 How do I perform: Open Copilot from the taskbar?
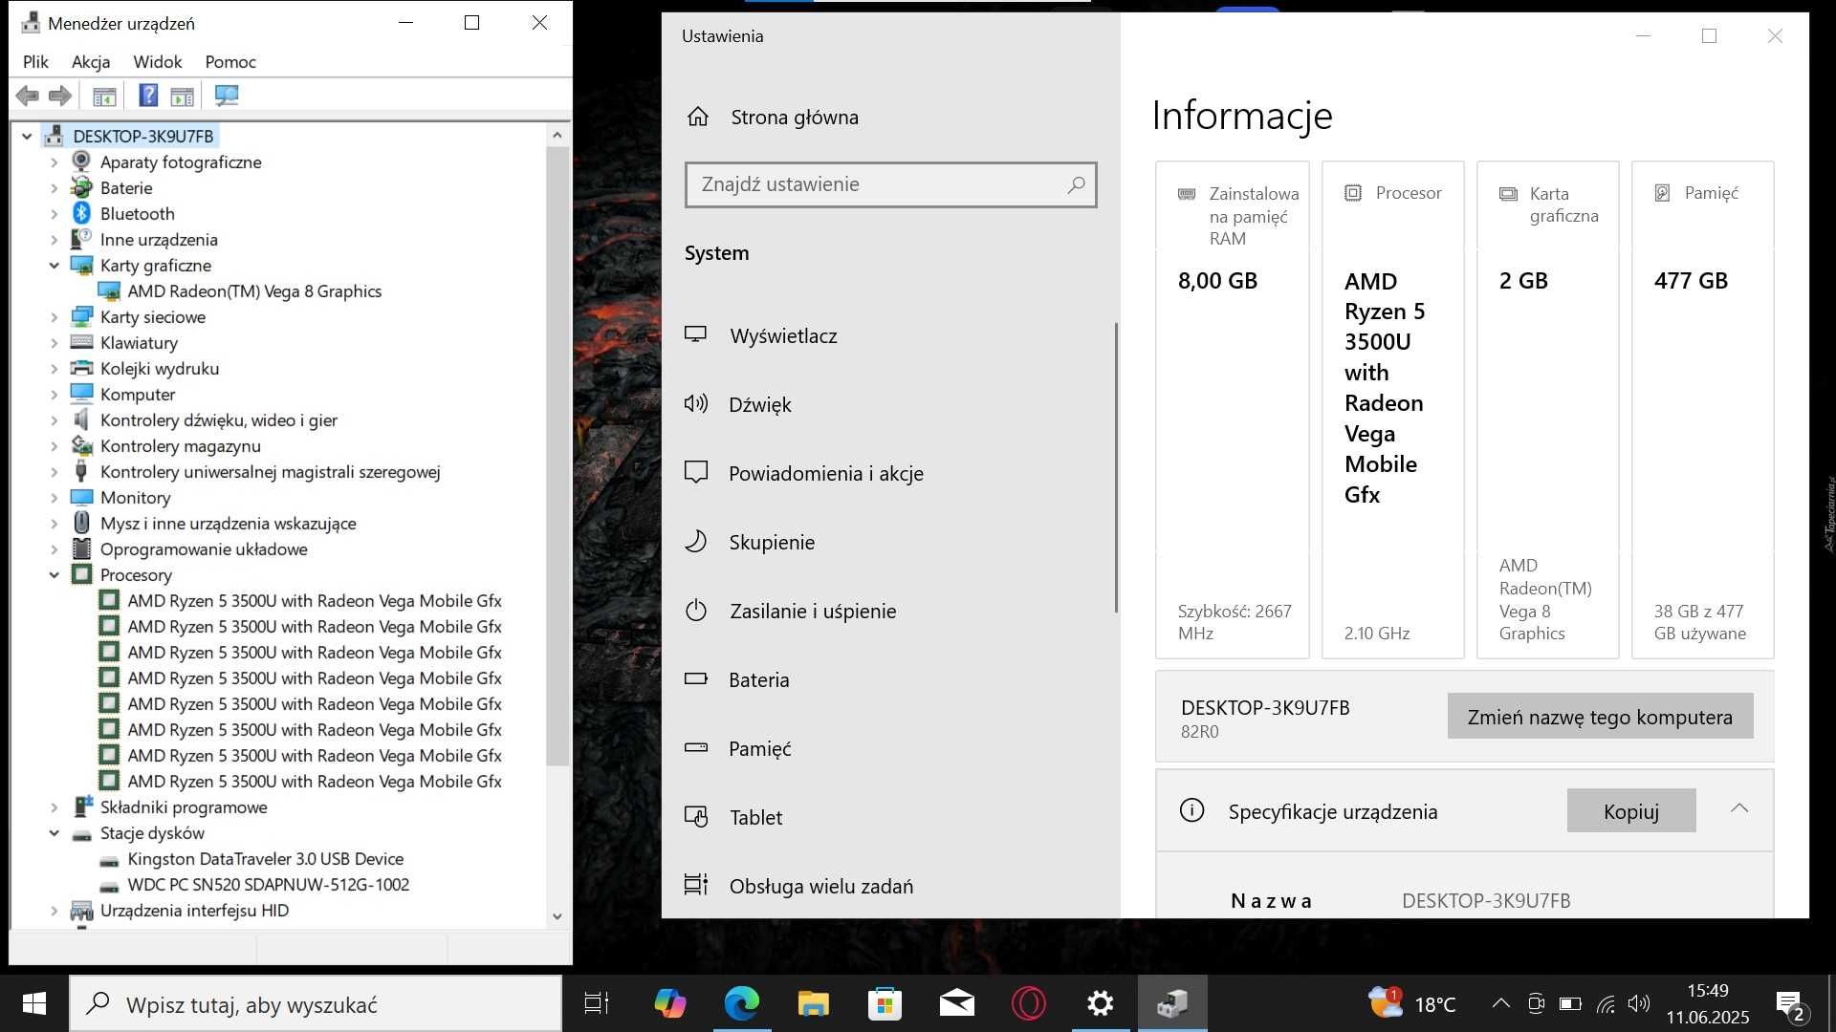point(669,1003)
